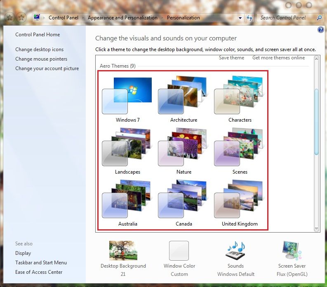Select the Architecture theme
The height and width of the screenshot is (287, 327).
[x=183, y=99]
